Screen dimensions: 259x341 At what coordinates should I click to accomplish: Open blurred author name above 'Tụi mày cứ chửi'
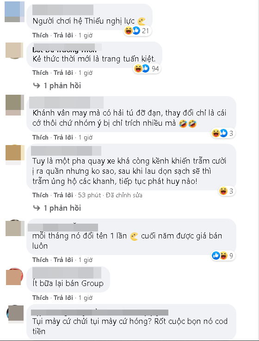pyautogui.click(x=99, y=312)
